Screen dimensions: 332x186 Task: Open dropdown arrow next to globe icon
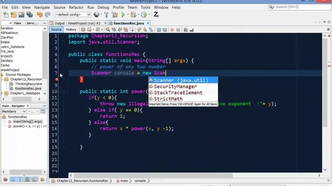coord(101,14)
